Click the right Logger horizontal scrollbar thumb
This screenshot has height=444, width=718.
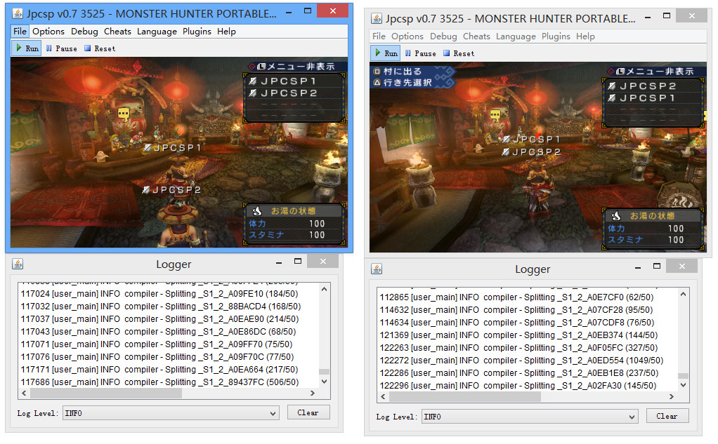pyautogui.click(x=465, y=396)
